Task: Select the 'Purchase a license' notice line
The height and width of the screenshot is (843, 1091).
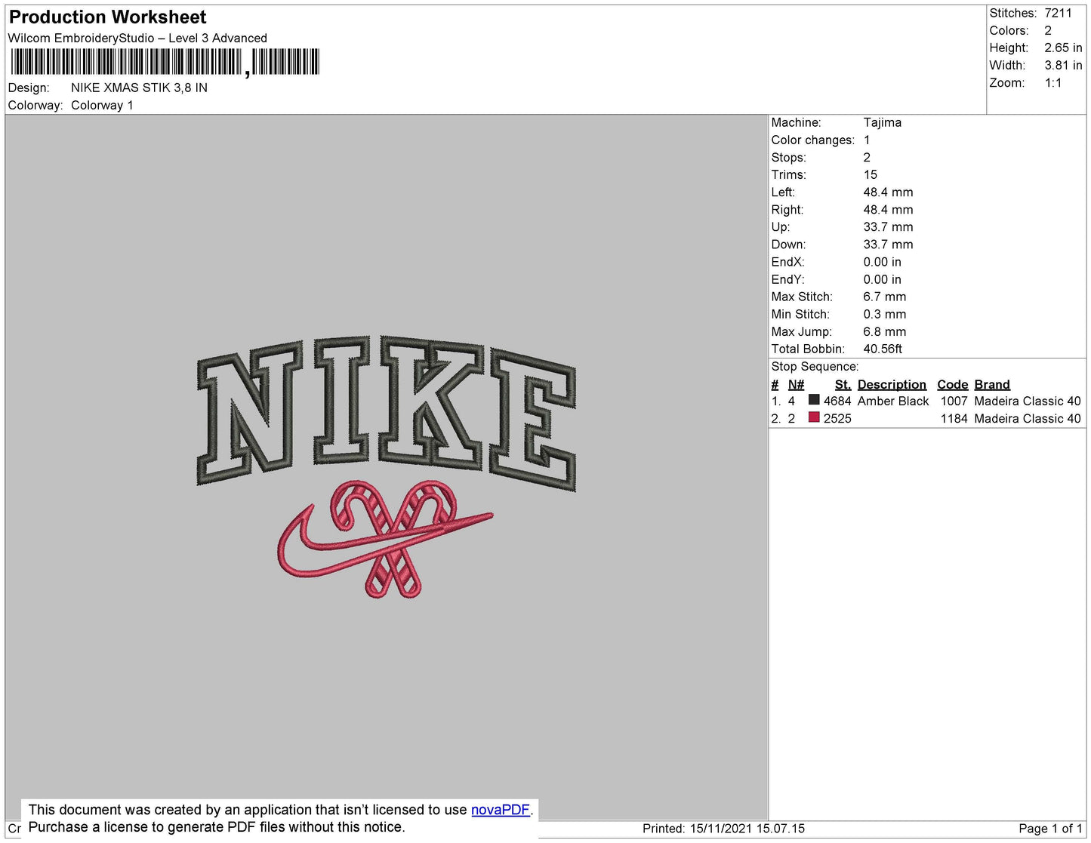Action: pos(217,827)
